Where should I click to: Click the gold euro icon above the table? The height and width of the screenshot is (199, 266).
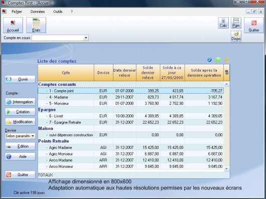(227, 60)
